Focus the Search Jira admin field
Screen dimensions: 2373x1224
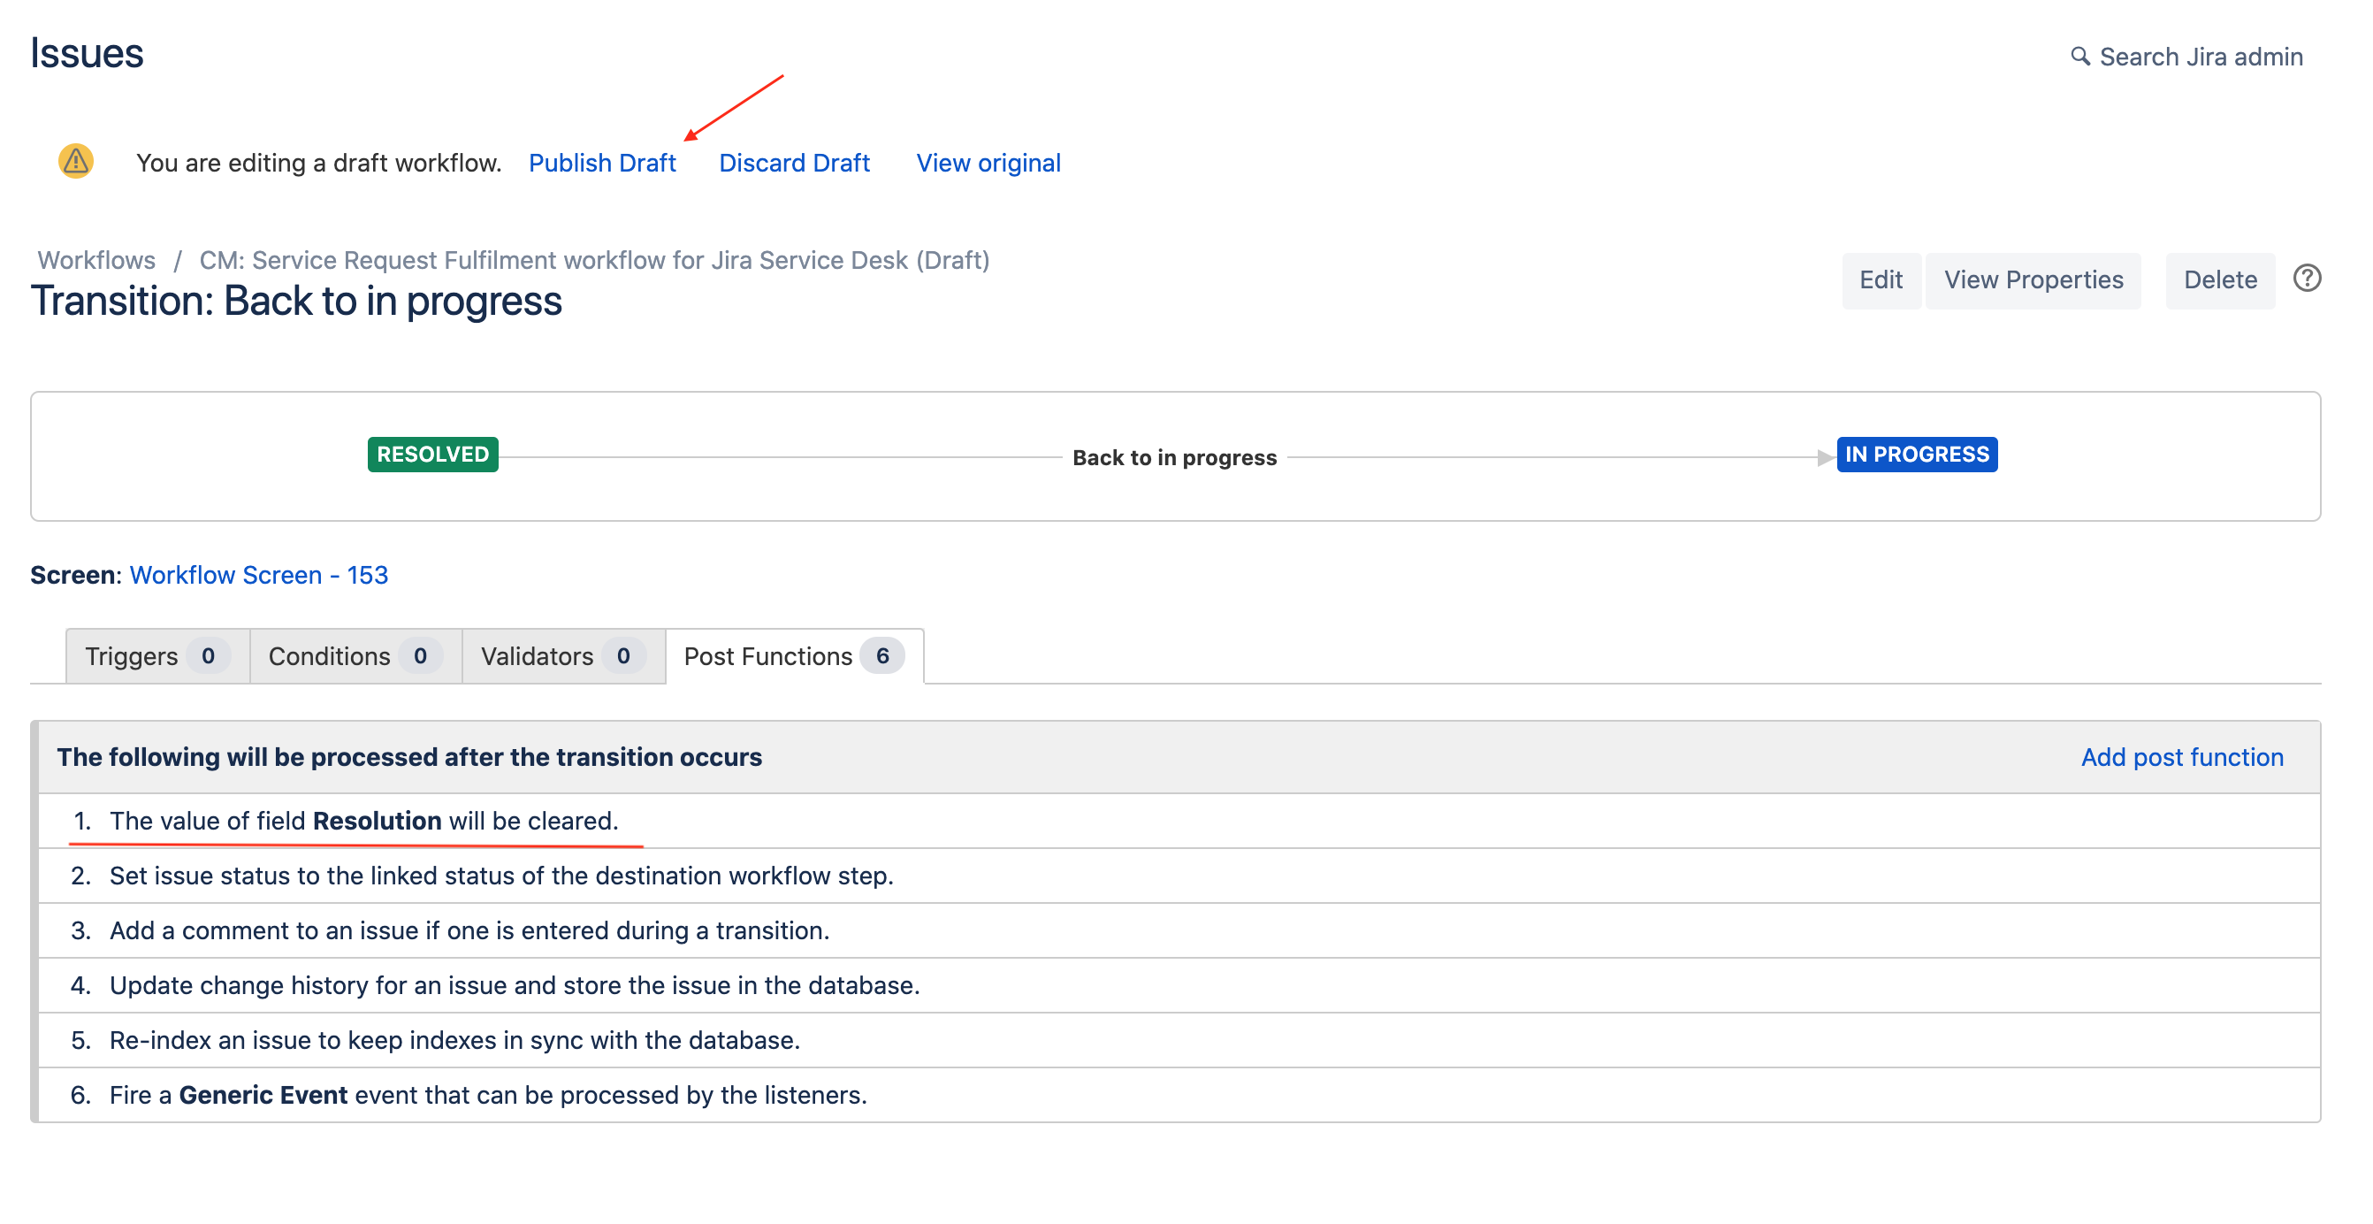(x=2200, y=57)
